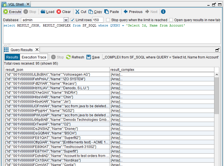Viewport: 224px width, 166px height.
Task: Go to Previous query
Action: pos(133,12)
